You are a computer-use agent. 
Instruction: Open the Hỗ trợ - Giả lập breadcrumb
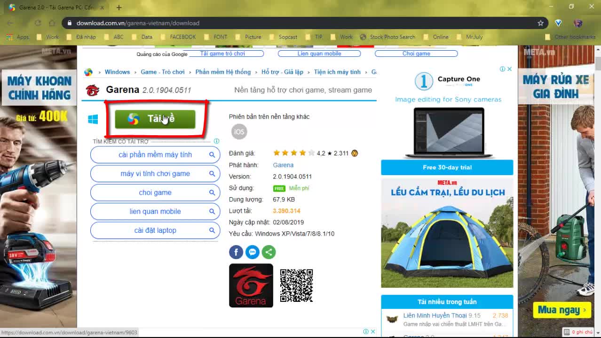point(282,72)
